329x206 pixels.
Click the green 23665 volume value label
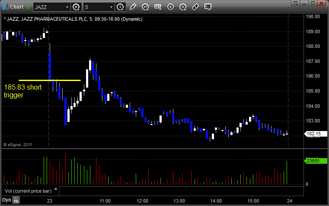pyautogui.click(x=312, y=161)
